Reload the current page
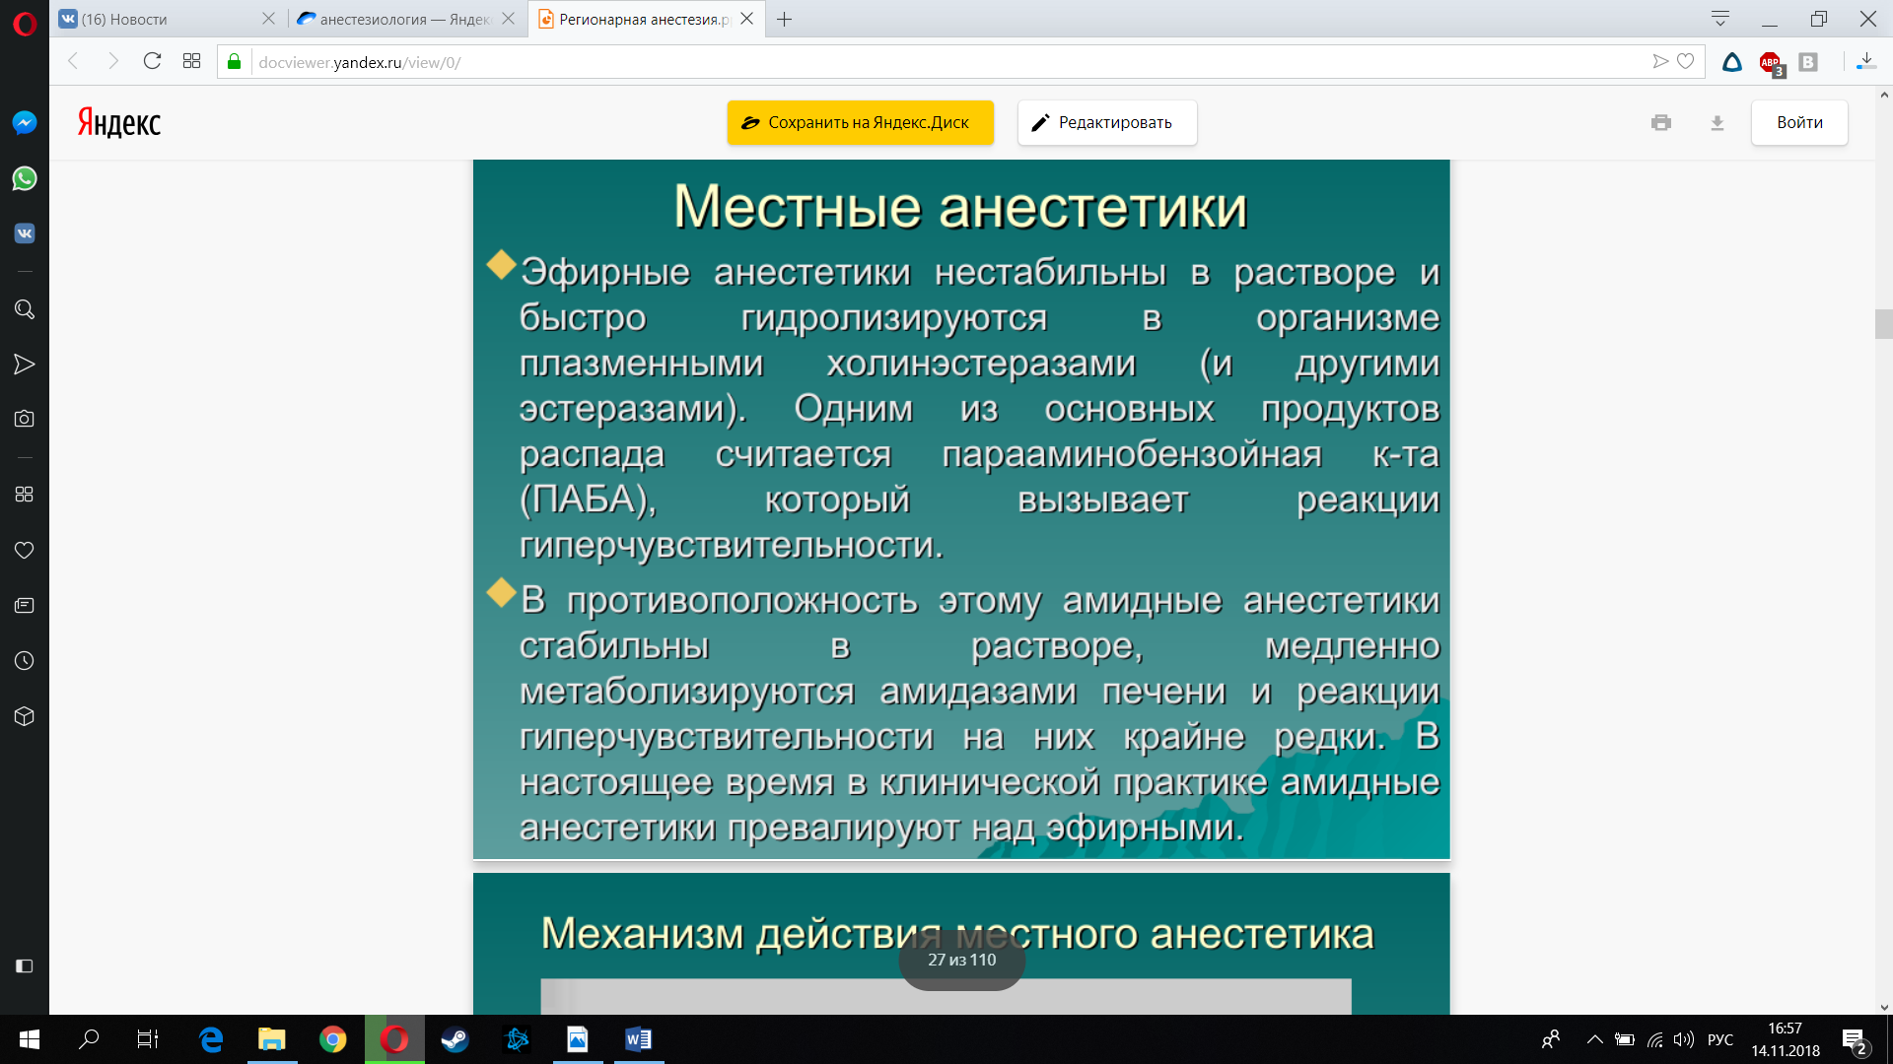Screen dimensions: 1893x1064 [x=152, y=61]
